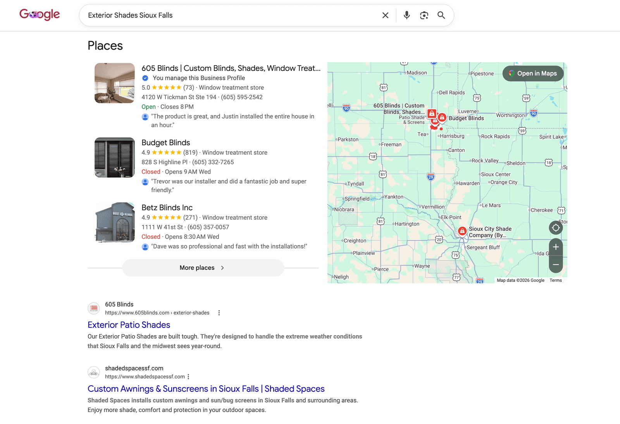
Task: Open 605 Blinds result three-dot menu
Action: tap(219, 313)
